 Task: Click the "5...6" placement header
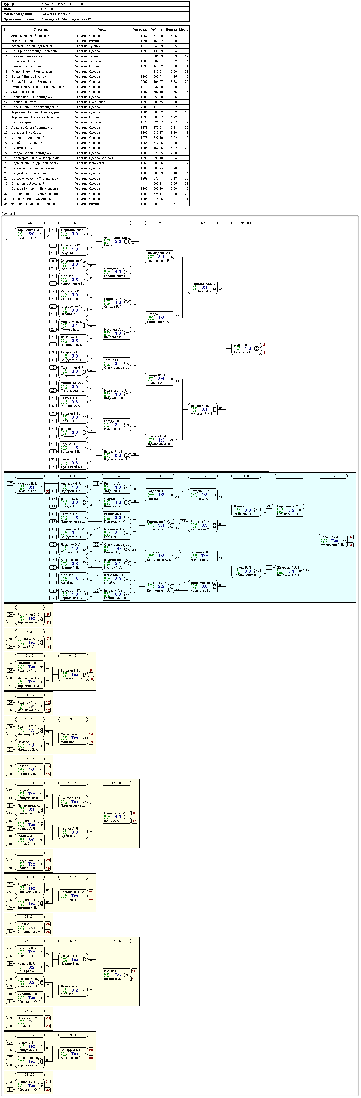click(x=30, y=607)
